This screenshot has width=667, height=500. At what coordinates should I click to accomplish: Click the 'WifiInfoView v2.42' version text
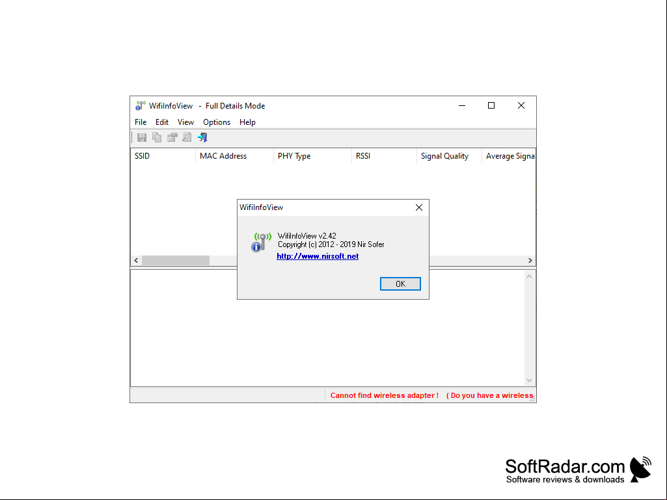[x=306, y=235]
